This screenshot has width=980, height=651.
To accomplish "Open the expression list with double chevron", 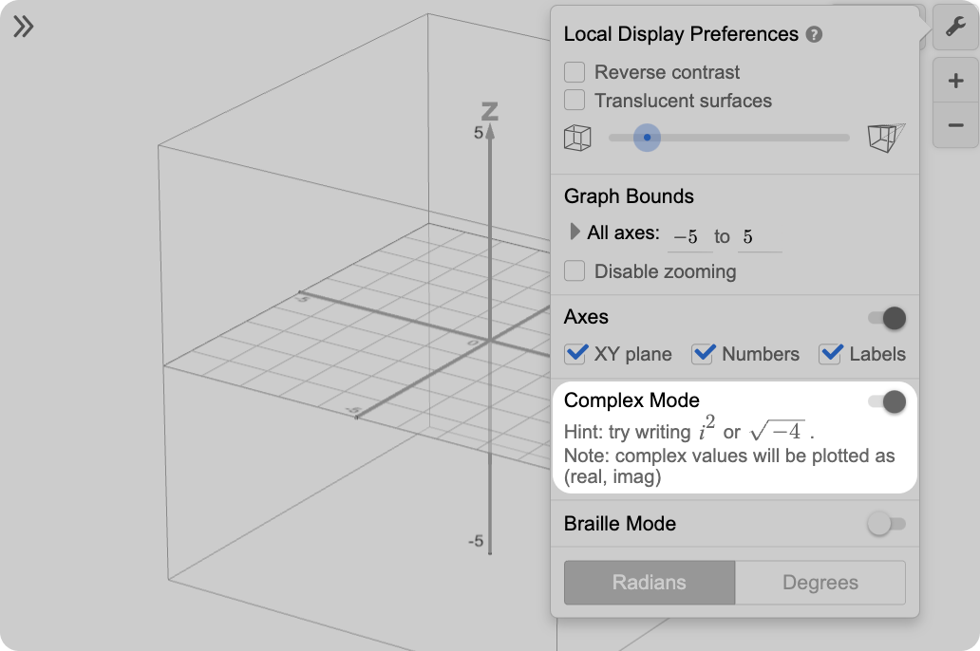I will point(24,27).
